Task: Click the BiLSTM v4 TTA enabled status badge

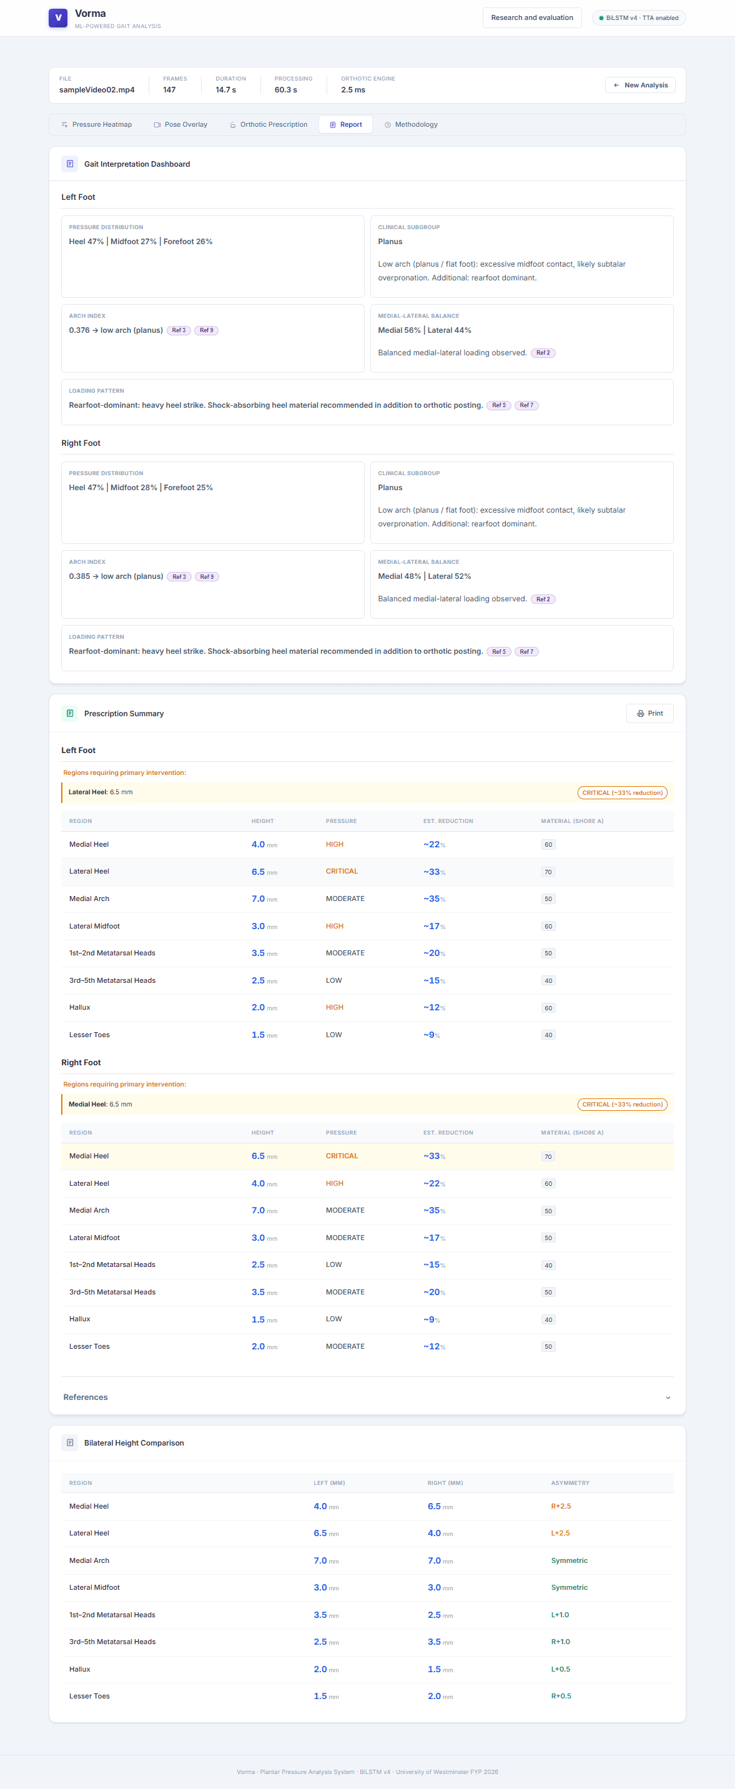Action: [638, 18]
